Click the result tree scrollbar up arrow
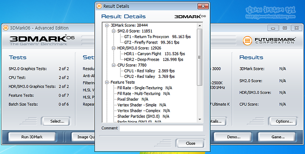 pos(200,26)
